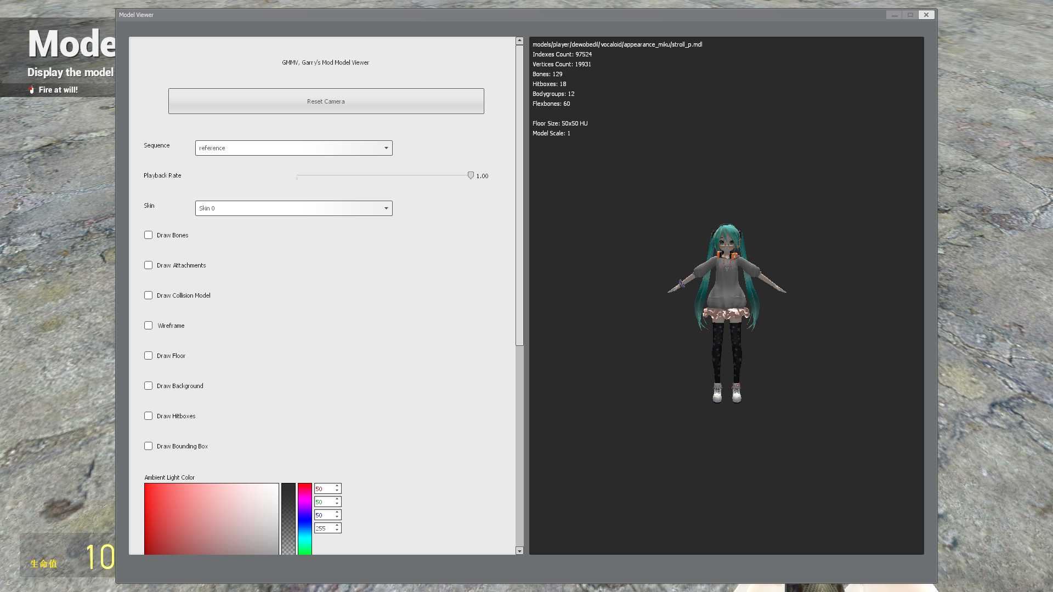1053x592 pixels.
Task: Click the 'Bodygroups: 12' text
Action: pos(553,94)
